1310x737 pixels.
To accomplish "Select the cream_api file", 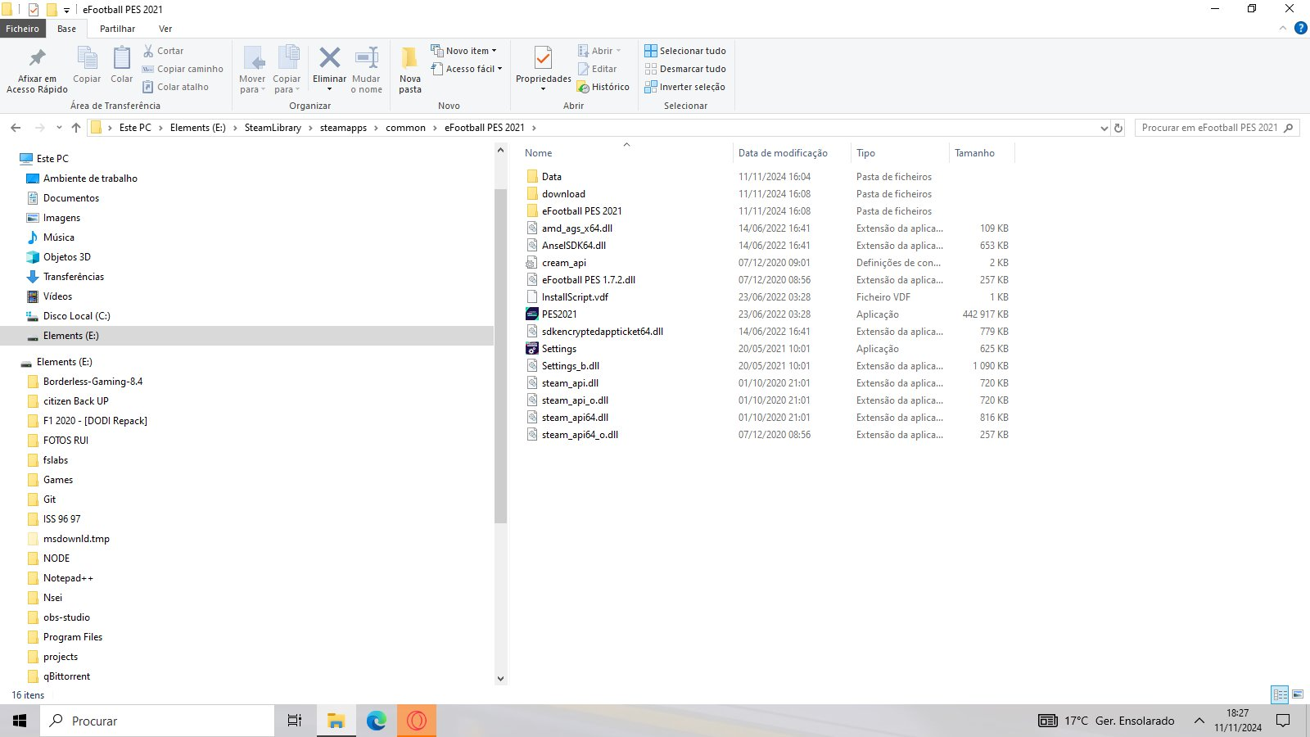I will click(x=564, y=263).
